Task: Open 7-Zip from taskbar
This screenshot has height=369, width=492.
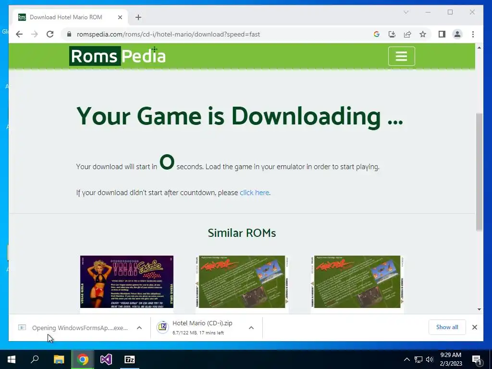Action: coord(130,359)
